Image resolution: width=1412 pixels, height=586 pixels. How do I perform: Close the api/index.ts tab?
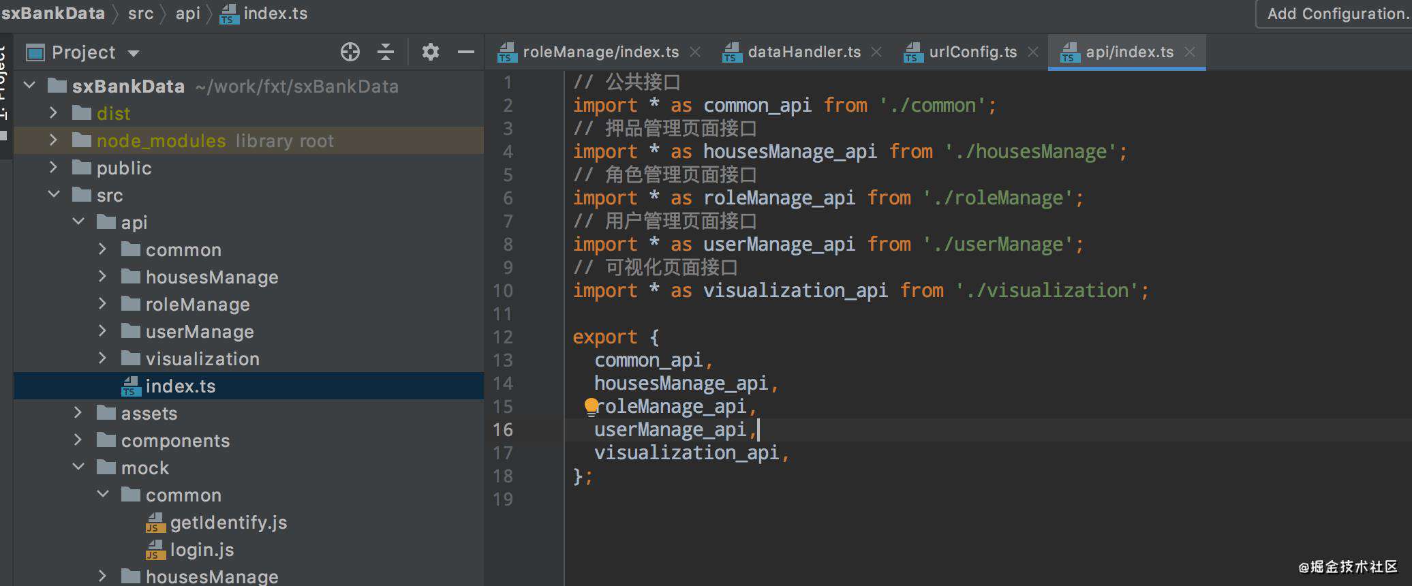(x=1190, y=52)
